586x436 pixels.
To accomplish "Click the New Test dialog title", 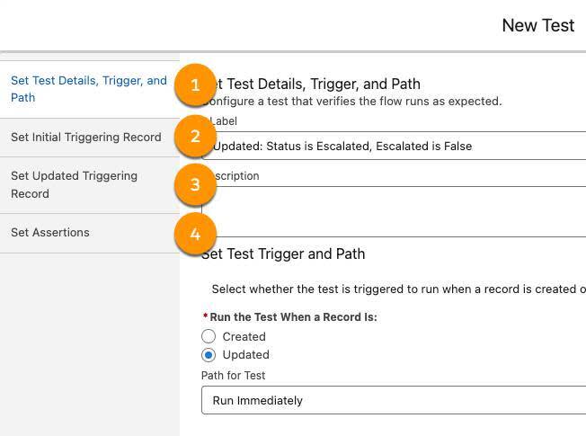I will 537,25.
